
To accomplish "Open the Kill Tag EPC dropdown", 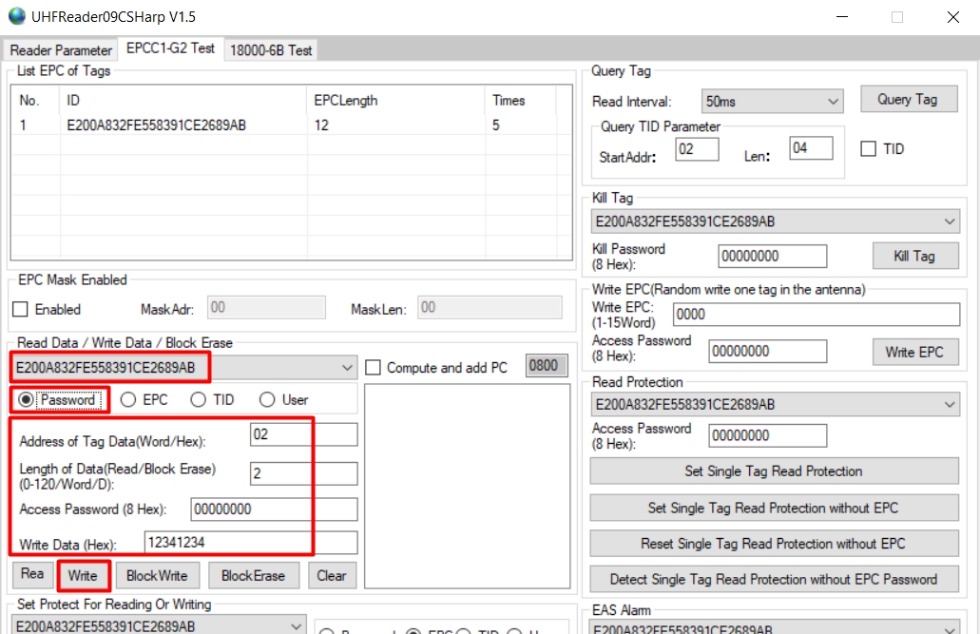I will [x=950, y=221].
